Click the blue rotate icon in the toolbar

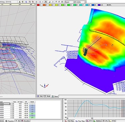click(x=26, y=2)
